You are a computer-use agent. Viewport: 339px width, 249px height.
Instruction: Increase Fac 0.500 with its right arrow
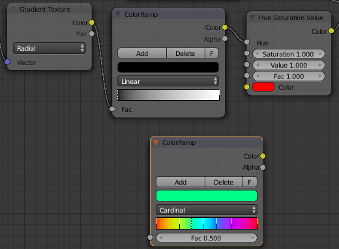click(252, 238)
